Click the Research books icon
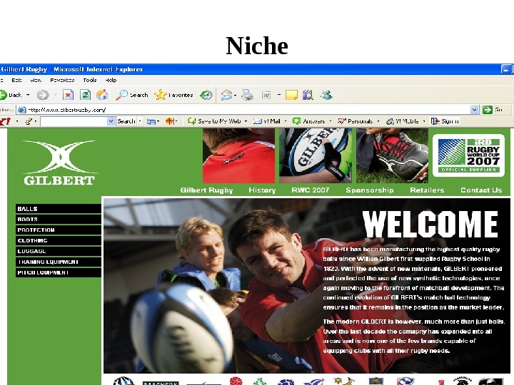Image resolution: width=514 pixels, height=385 pixels. pos(308,95)
